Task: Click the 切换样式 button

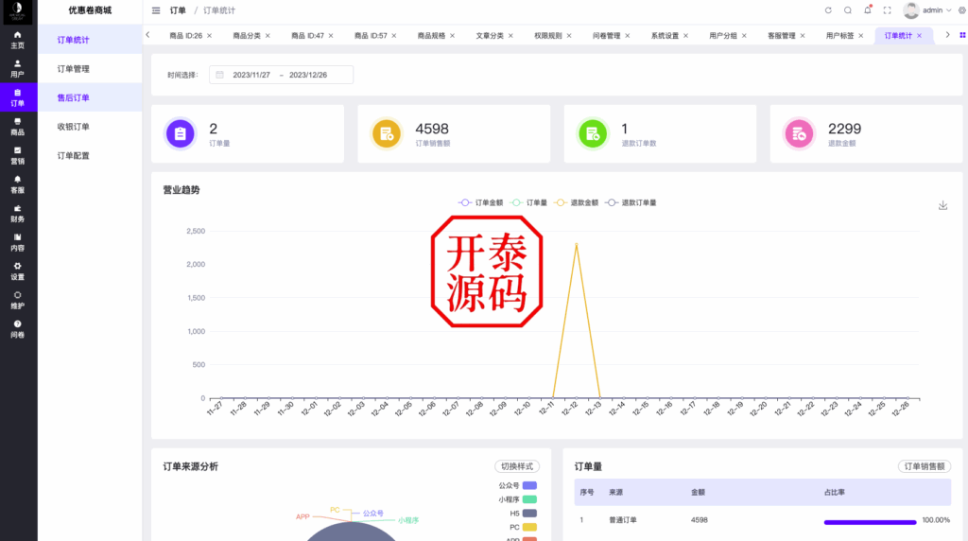Action: (517, 466)
